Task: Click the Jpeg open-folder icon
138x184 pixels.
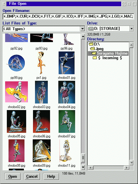Action: 92,49
